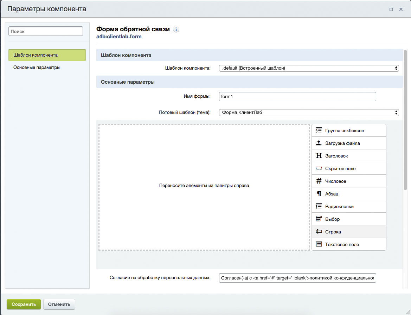Click the Имя формы: label
The width and height of the screenshot is (411, 315).
197,96
